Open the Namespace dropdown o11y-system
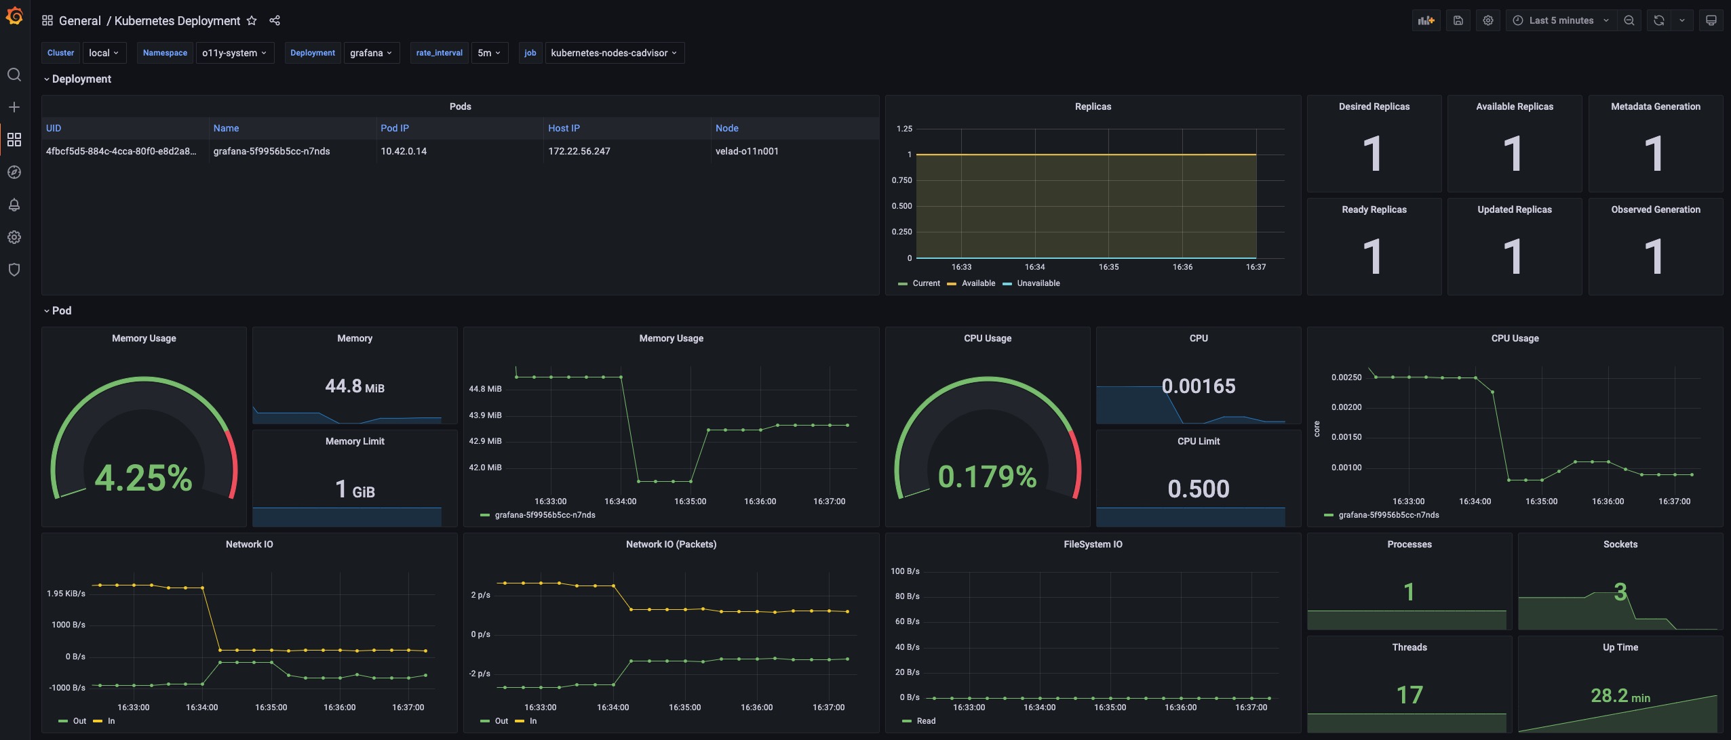Image resolution: width=1731 pixels, height=740 pixels. [x=235, y=53]
